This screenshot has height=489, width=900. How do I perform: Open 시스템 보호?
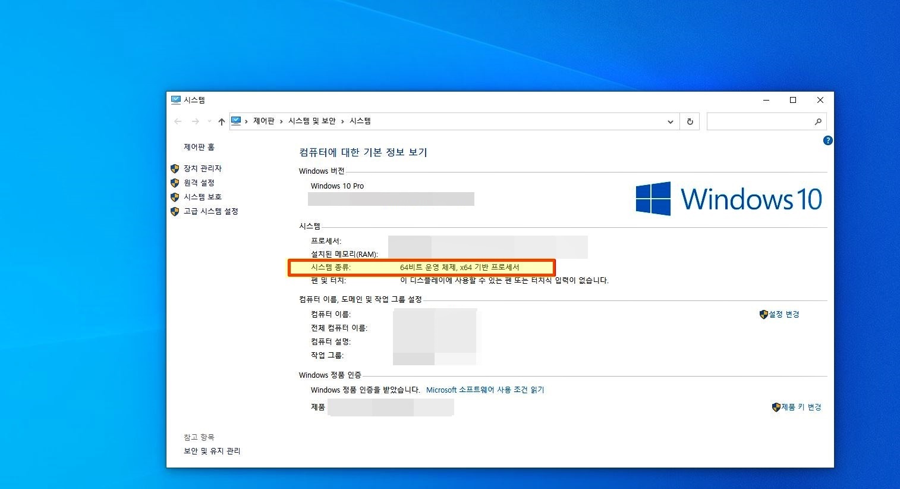click(203, 197)
